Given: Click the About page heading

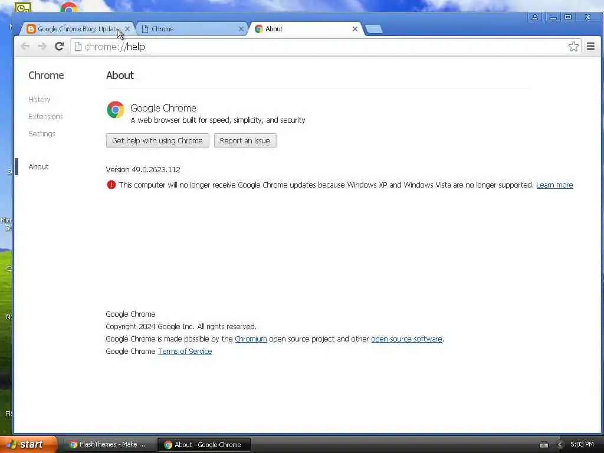Looking at the screenshot, I should (x=120, y=75).
